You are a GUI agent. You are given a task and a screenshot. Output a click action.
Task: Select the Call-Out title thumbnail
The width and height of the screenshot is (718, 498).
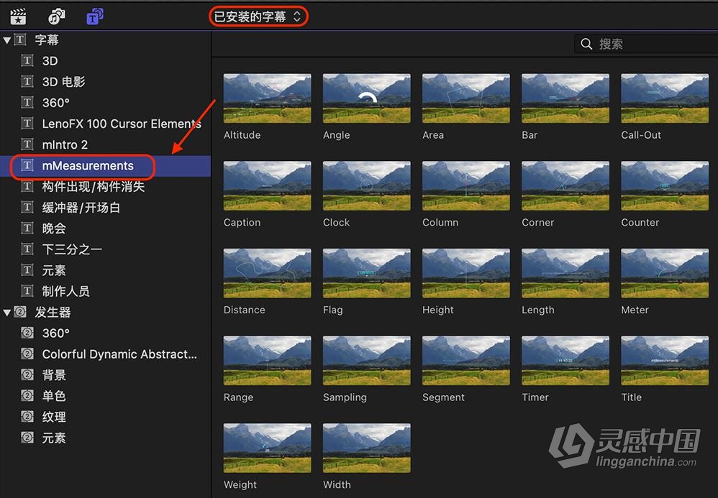click(665, 98)
